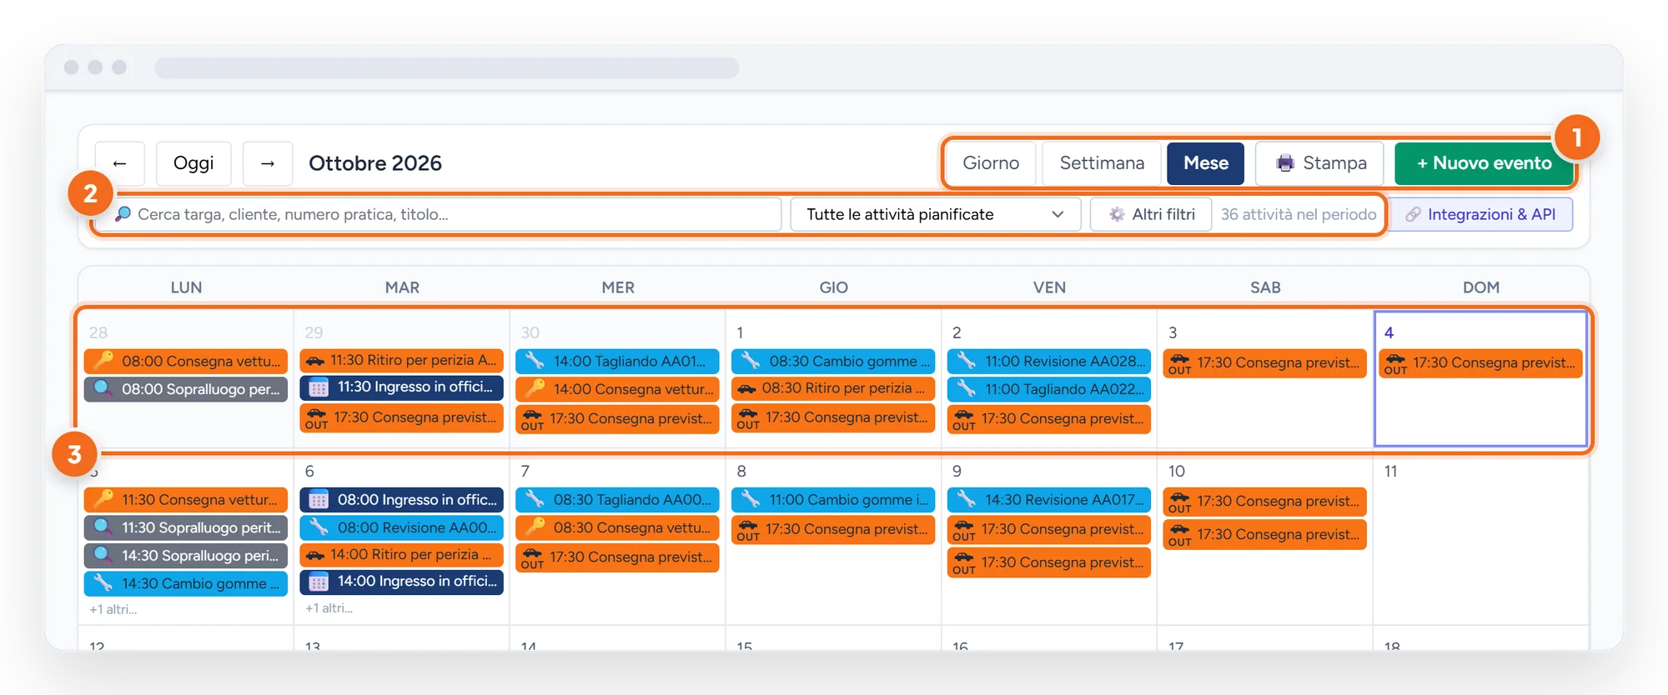Open the 11:00 Tagliando AA022 event
Image resolution: width=1668 pixels, height=695 pixels.
(1049, 389)
